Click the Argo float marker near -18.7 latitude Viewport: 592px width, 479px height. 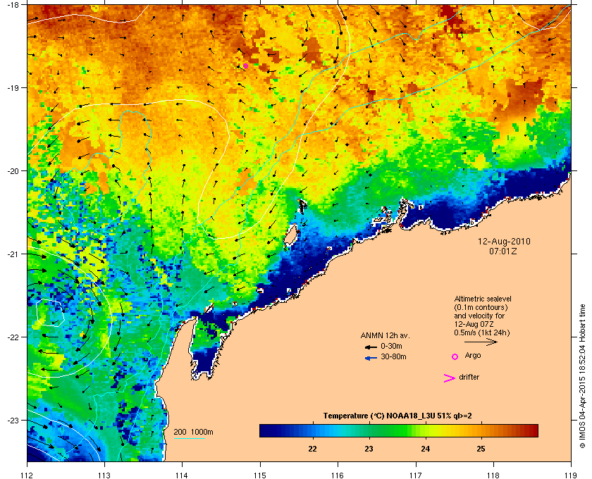coord(245,66)
